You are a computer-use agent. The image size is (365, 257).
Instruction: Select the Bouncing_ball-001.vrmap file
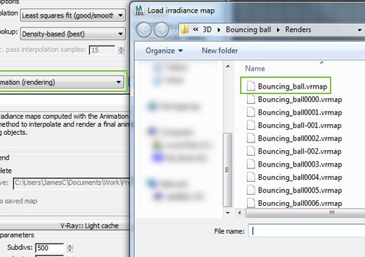pyautogui.click(x=300, y=126)
